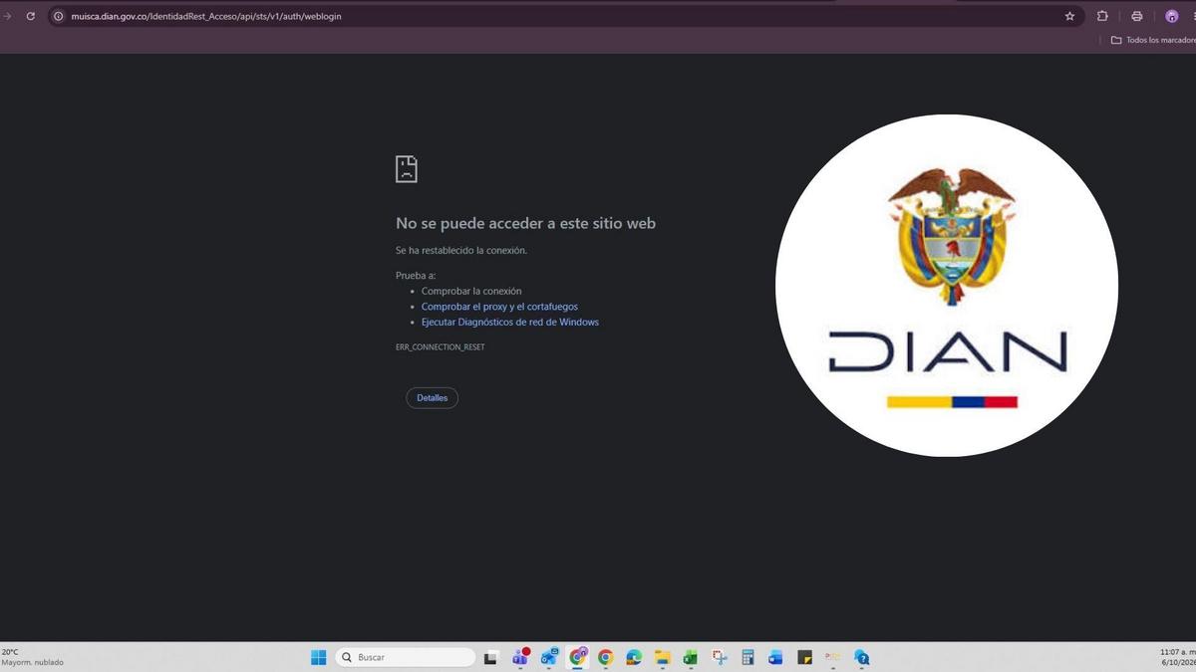Click 'Comprobar el proxy y el cortafuegos' link
Viewport: 1196px width, 672px height.
499,307
